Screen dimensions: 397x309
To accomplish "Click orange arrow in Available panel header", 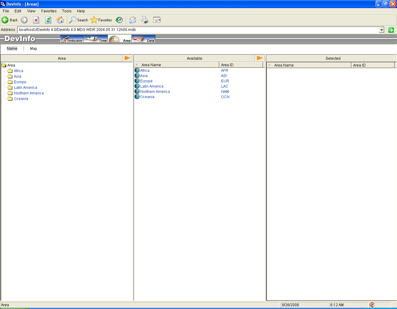I will 260,58.
